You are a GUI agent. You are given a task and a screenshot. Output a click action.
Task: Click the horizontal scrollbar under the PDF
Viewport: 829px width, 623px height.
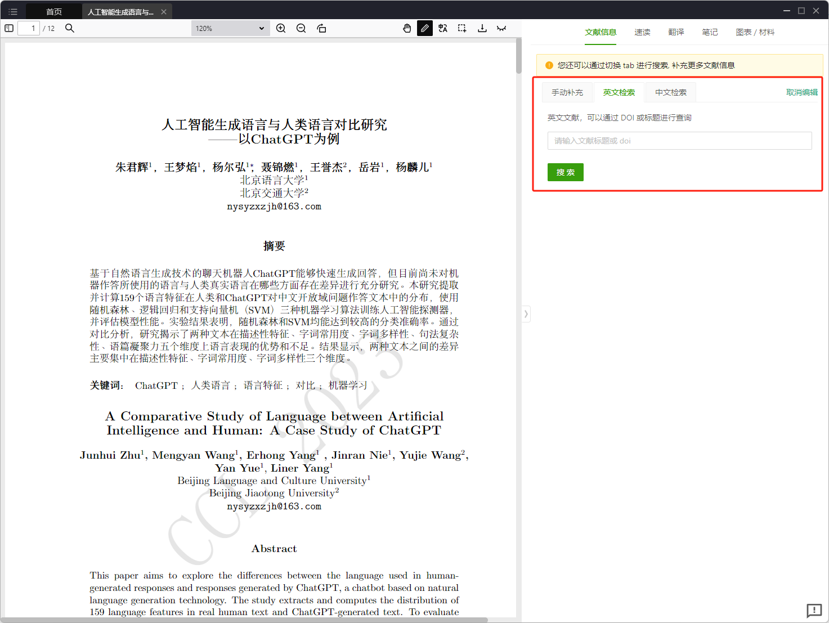point(244,620)
